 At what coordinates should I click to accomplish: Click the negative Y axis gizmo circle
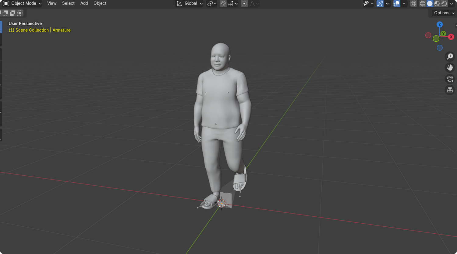click(x=436, y=39)
